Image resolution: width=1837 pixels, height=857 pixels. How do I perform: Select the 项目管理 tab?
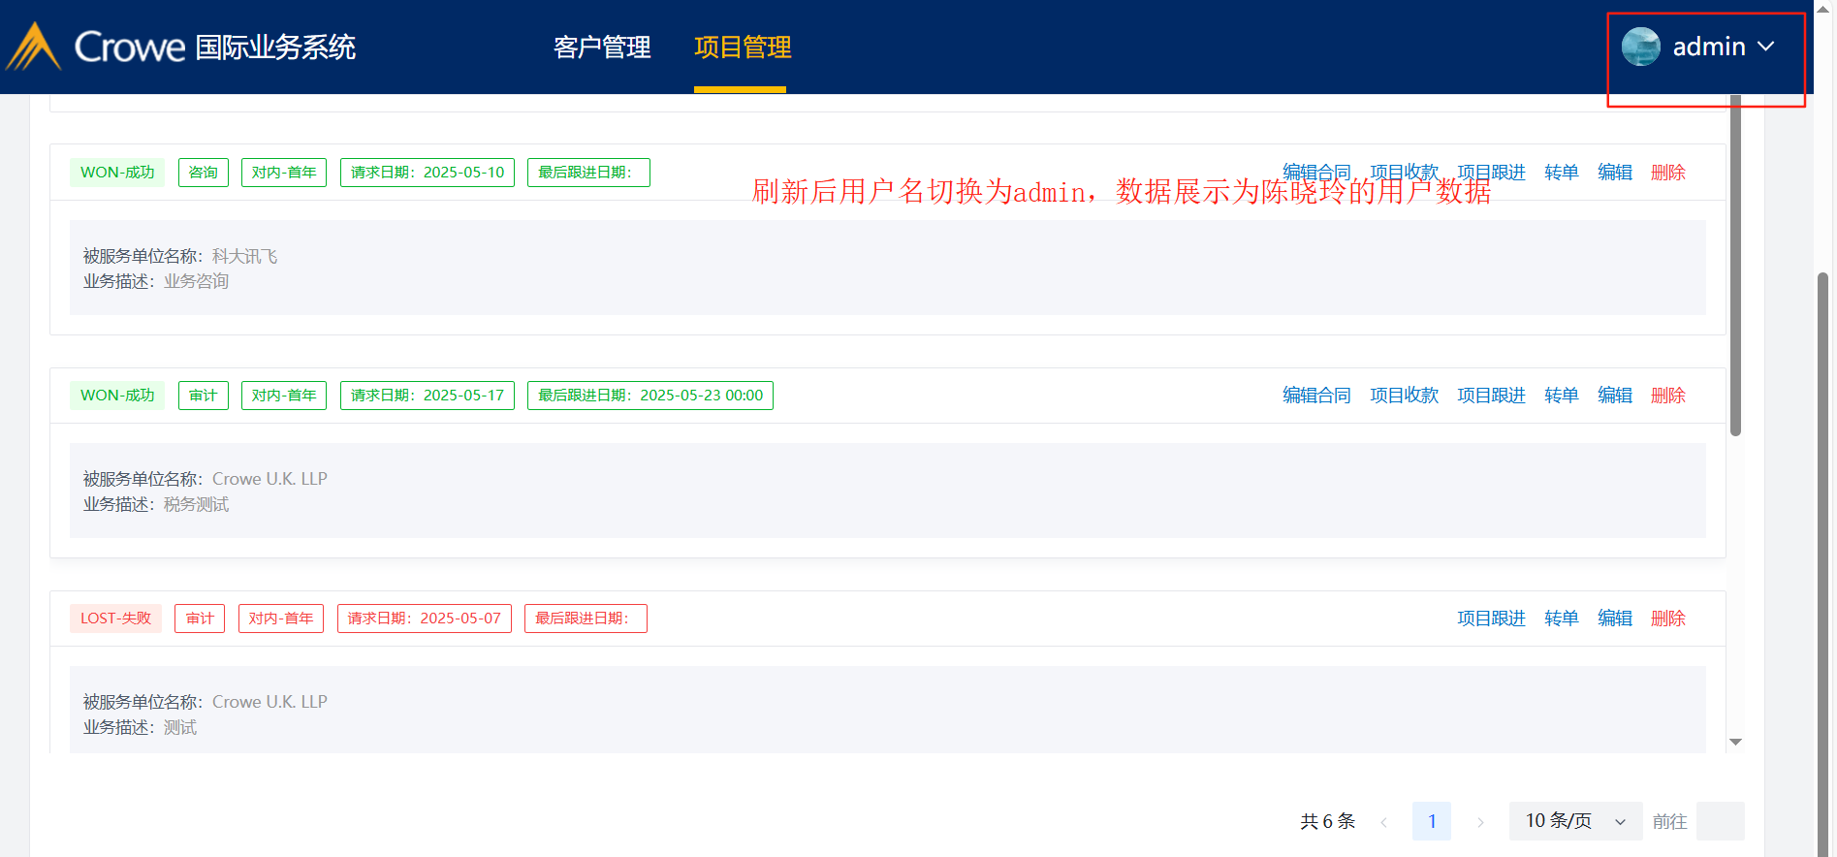point(743,47)
